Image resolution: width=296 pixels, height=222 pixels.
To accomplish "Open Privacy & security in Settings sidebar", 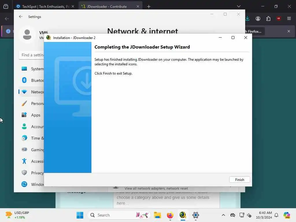I will (x=32, y=173).
